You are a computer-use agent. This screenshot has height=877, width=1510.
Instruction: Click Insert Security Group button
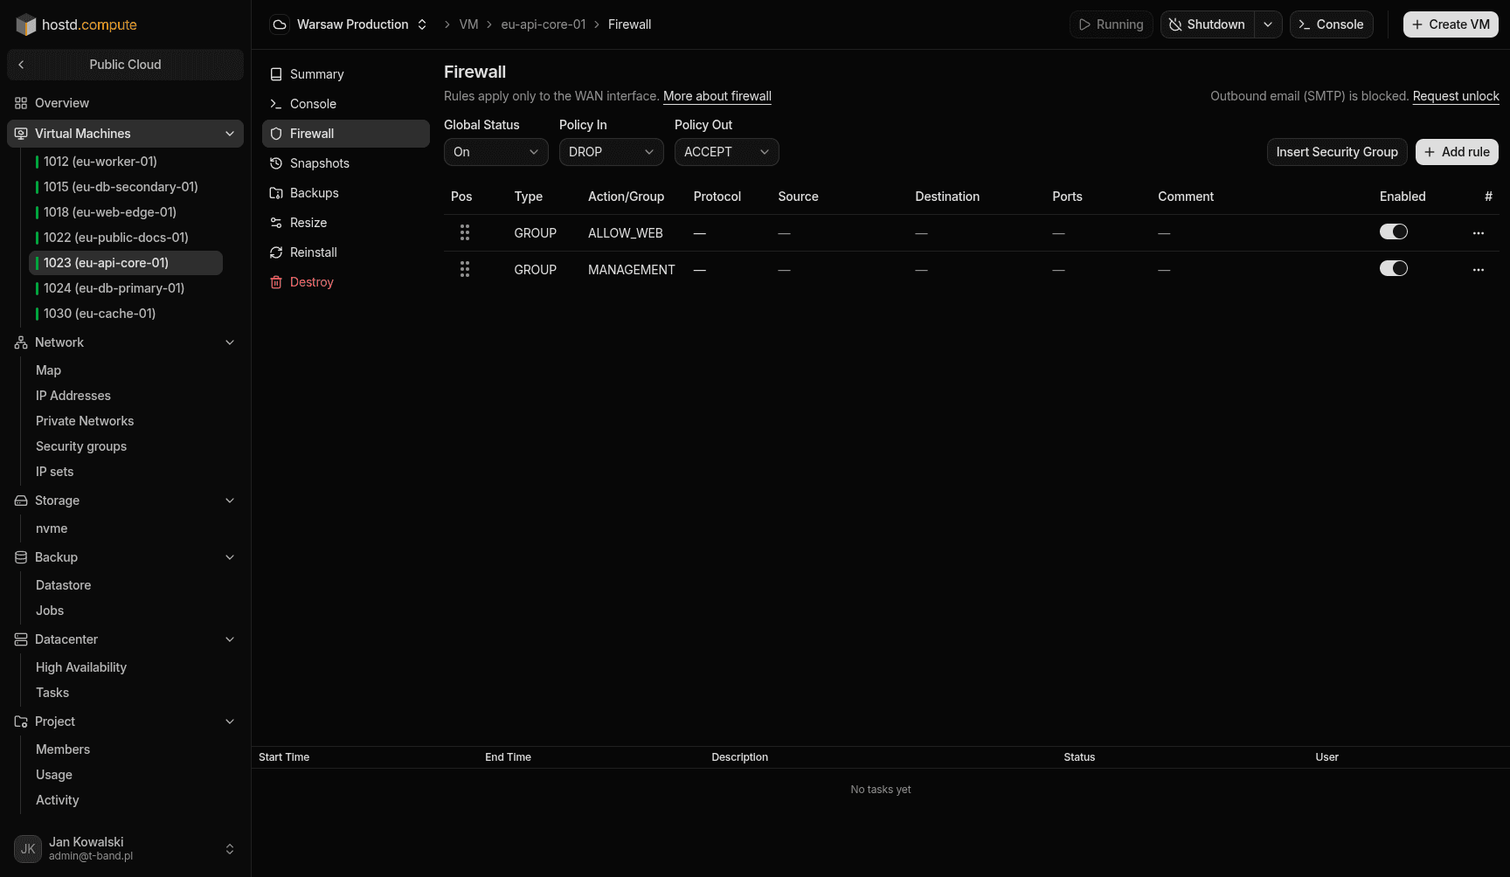point(1337,152)
